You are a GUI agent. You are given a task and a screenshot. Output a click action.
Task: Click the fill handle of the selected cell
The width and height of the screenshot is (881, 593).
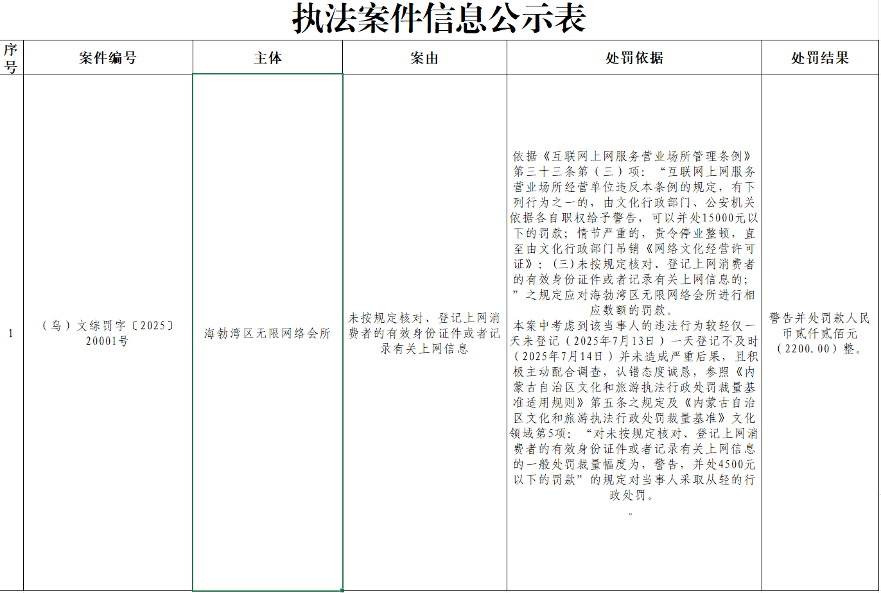coord(342,590)
